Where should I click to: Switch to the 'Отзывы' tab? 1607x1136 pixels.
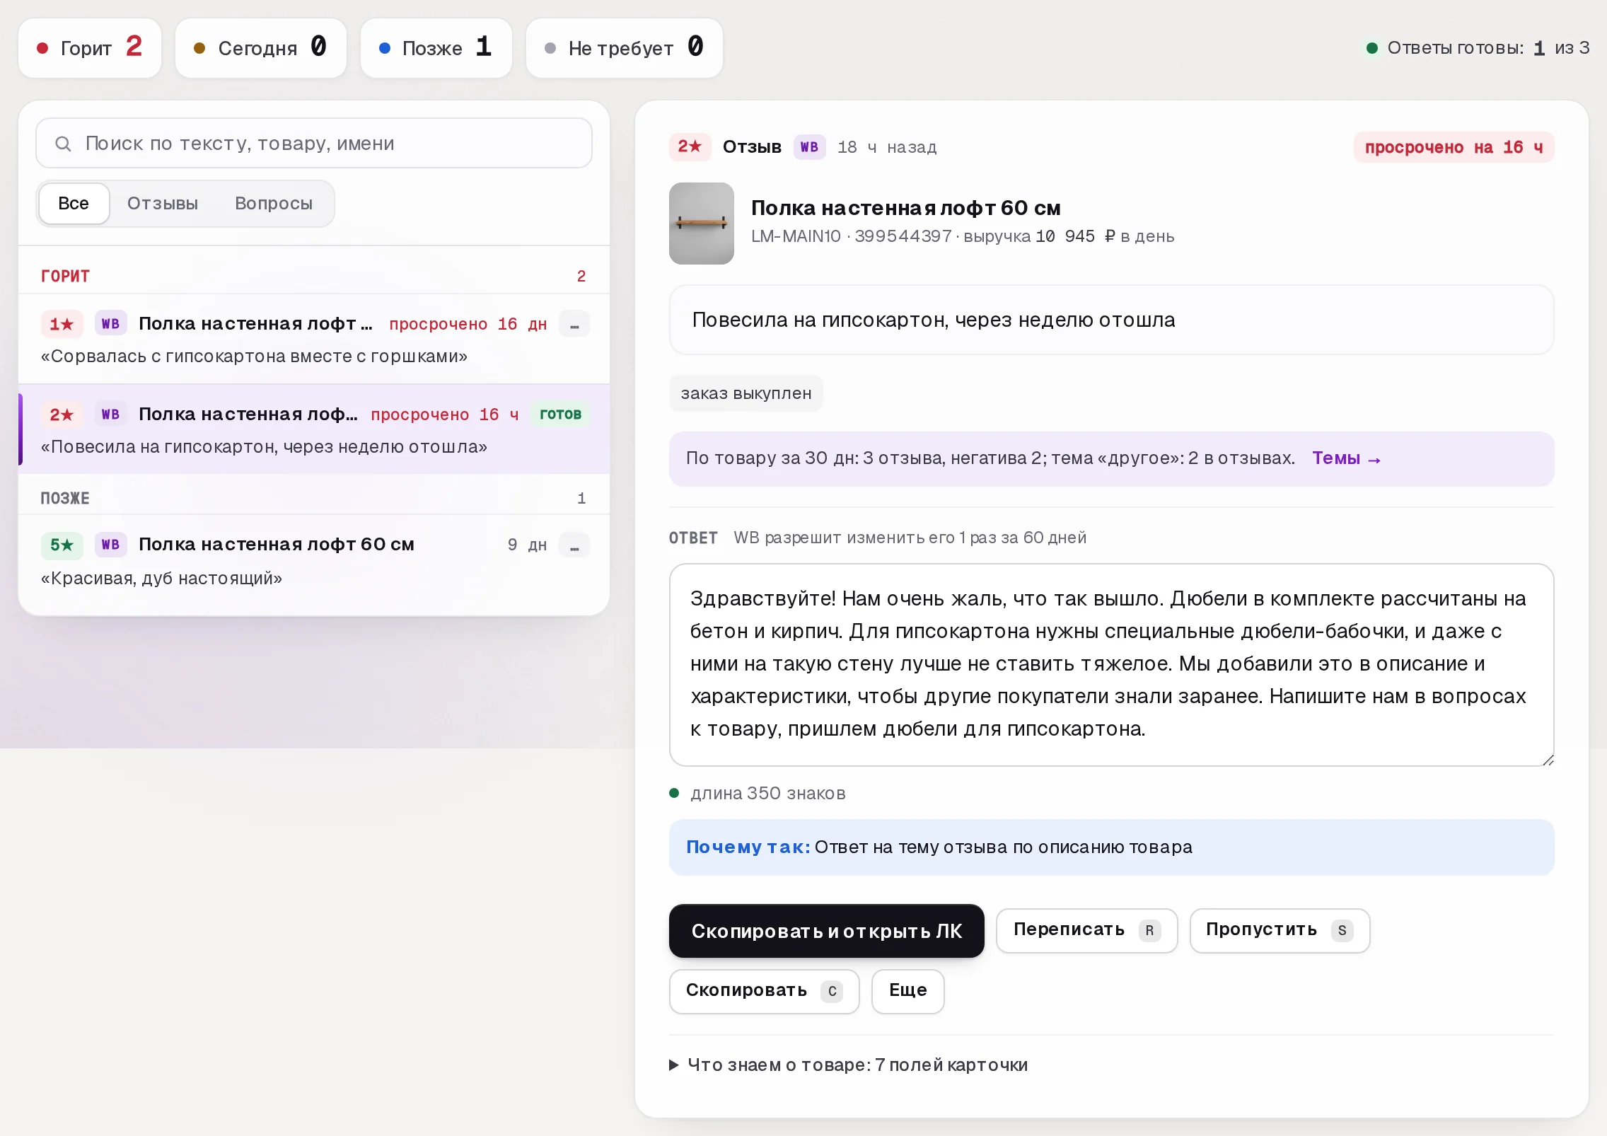pyautogui.click(x=163, y=204)
